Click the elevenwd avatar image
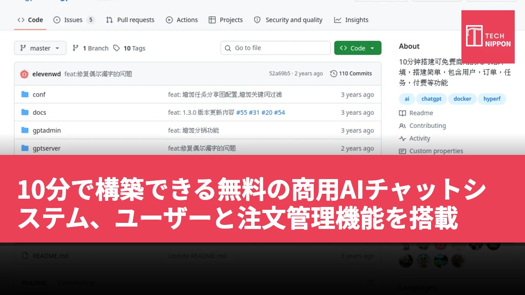Screen dimensions: 525x295 (x=24, y=74)
